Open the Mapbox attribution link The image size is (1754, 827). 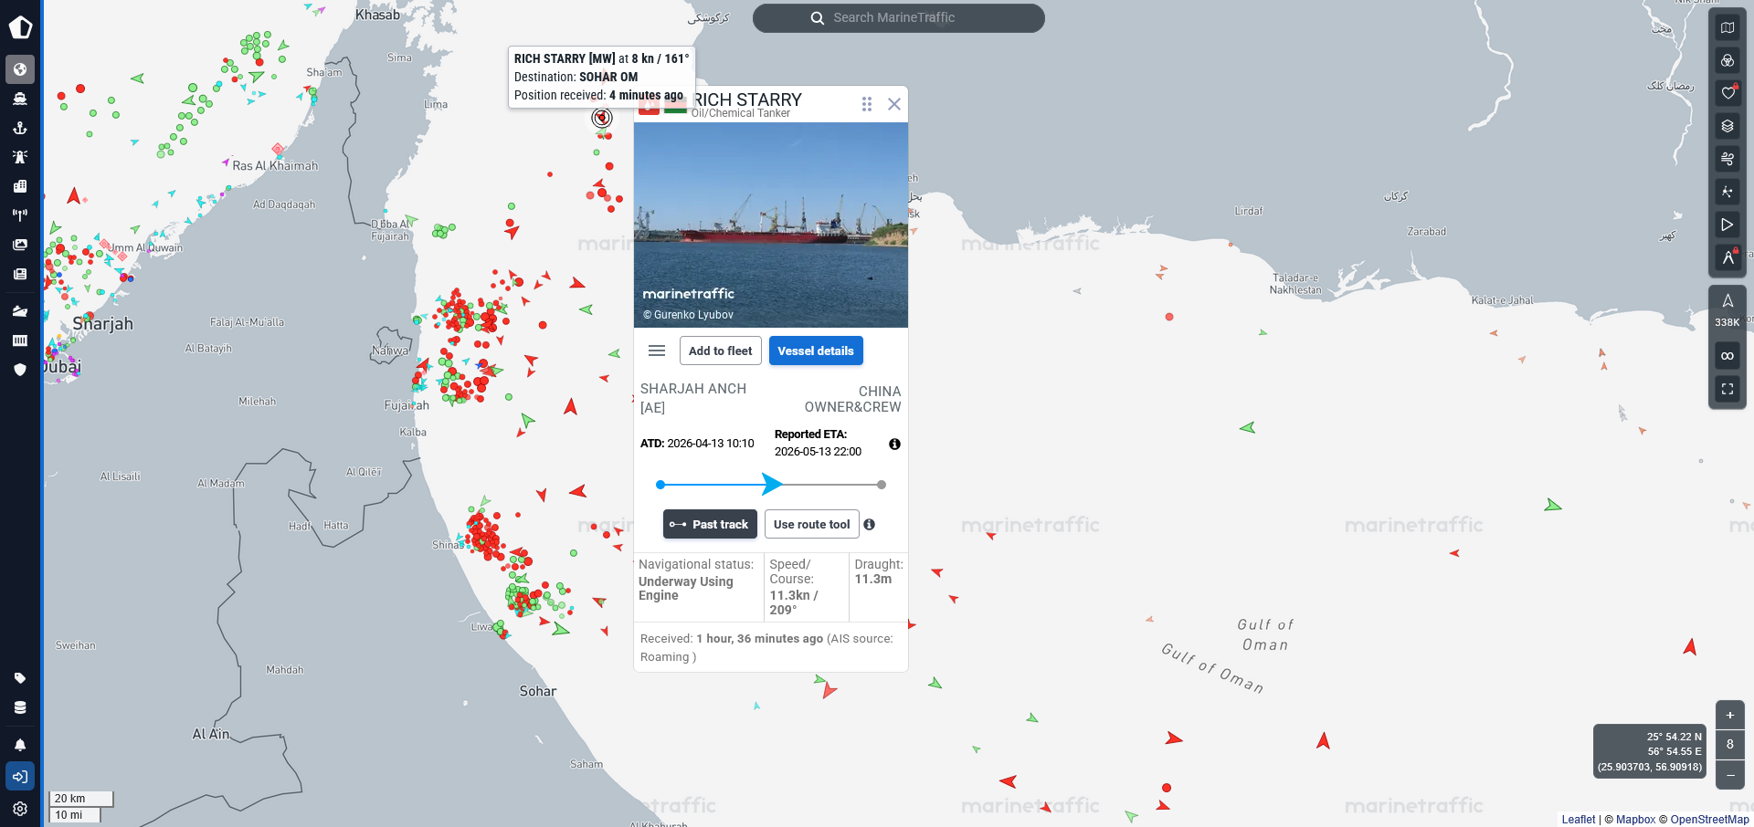(x=1636, y=820)
